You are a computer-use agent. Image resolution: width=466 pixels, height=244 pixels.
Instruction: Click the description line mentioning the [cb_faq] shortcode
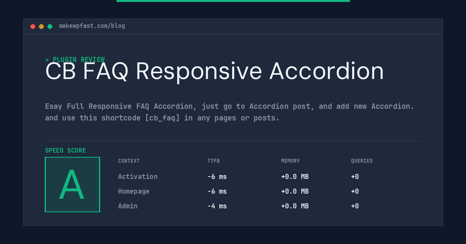tap(162, 118)
